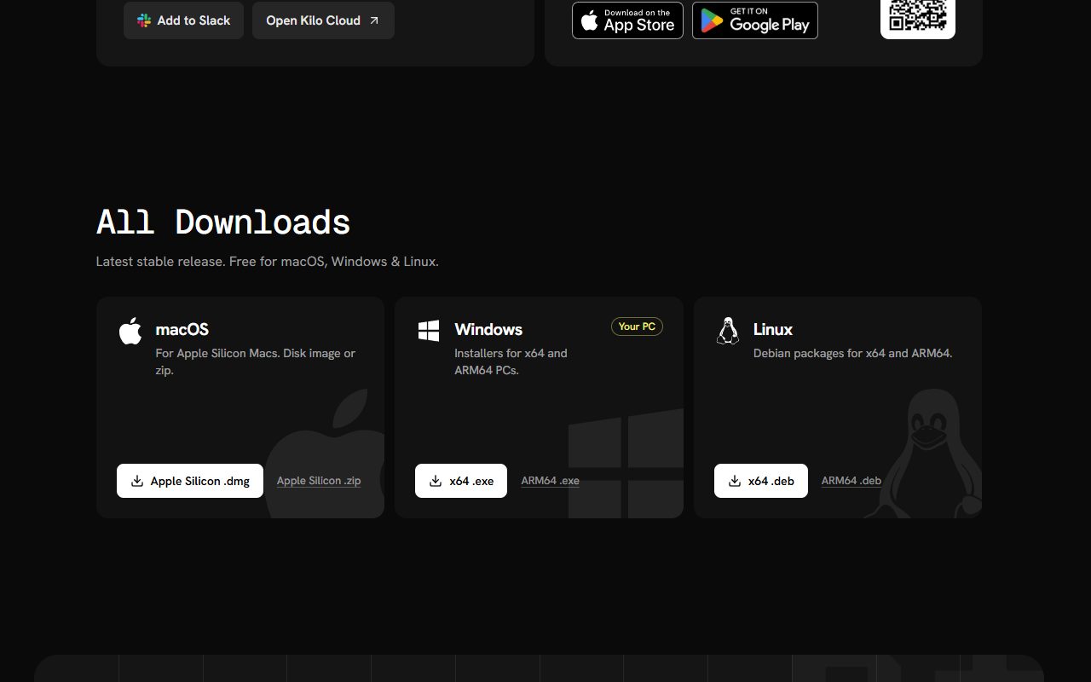Viewport: 1091px width, 682px height.
Task: Download the Windows x64 .exe installer
Action: (x=461, y=481)
